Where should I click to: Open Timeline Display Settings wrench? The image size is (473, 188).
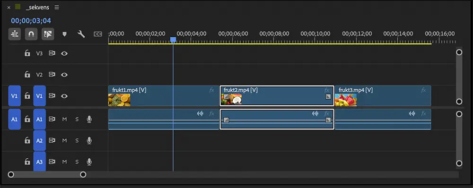pyautogui.click(x=81, y=34)
